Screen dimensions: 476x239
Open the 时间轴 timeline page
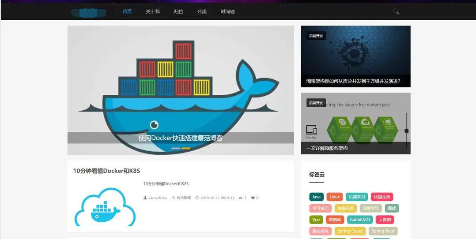tap(228, 11)
